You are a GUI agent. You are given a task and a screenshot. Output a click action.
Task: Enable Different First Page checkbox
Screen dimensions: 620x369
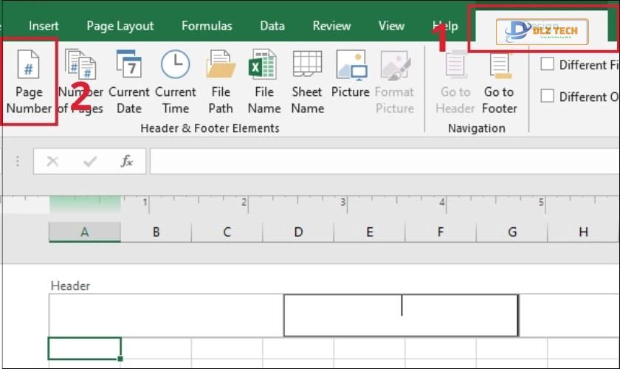tap(547, 63)
